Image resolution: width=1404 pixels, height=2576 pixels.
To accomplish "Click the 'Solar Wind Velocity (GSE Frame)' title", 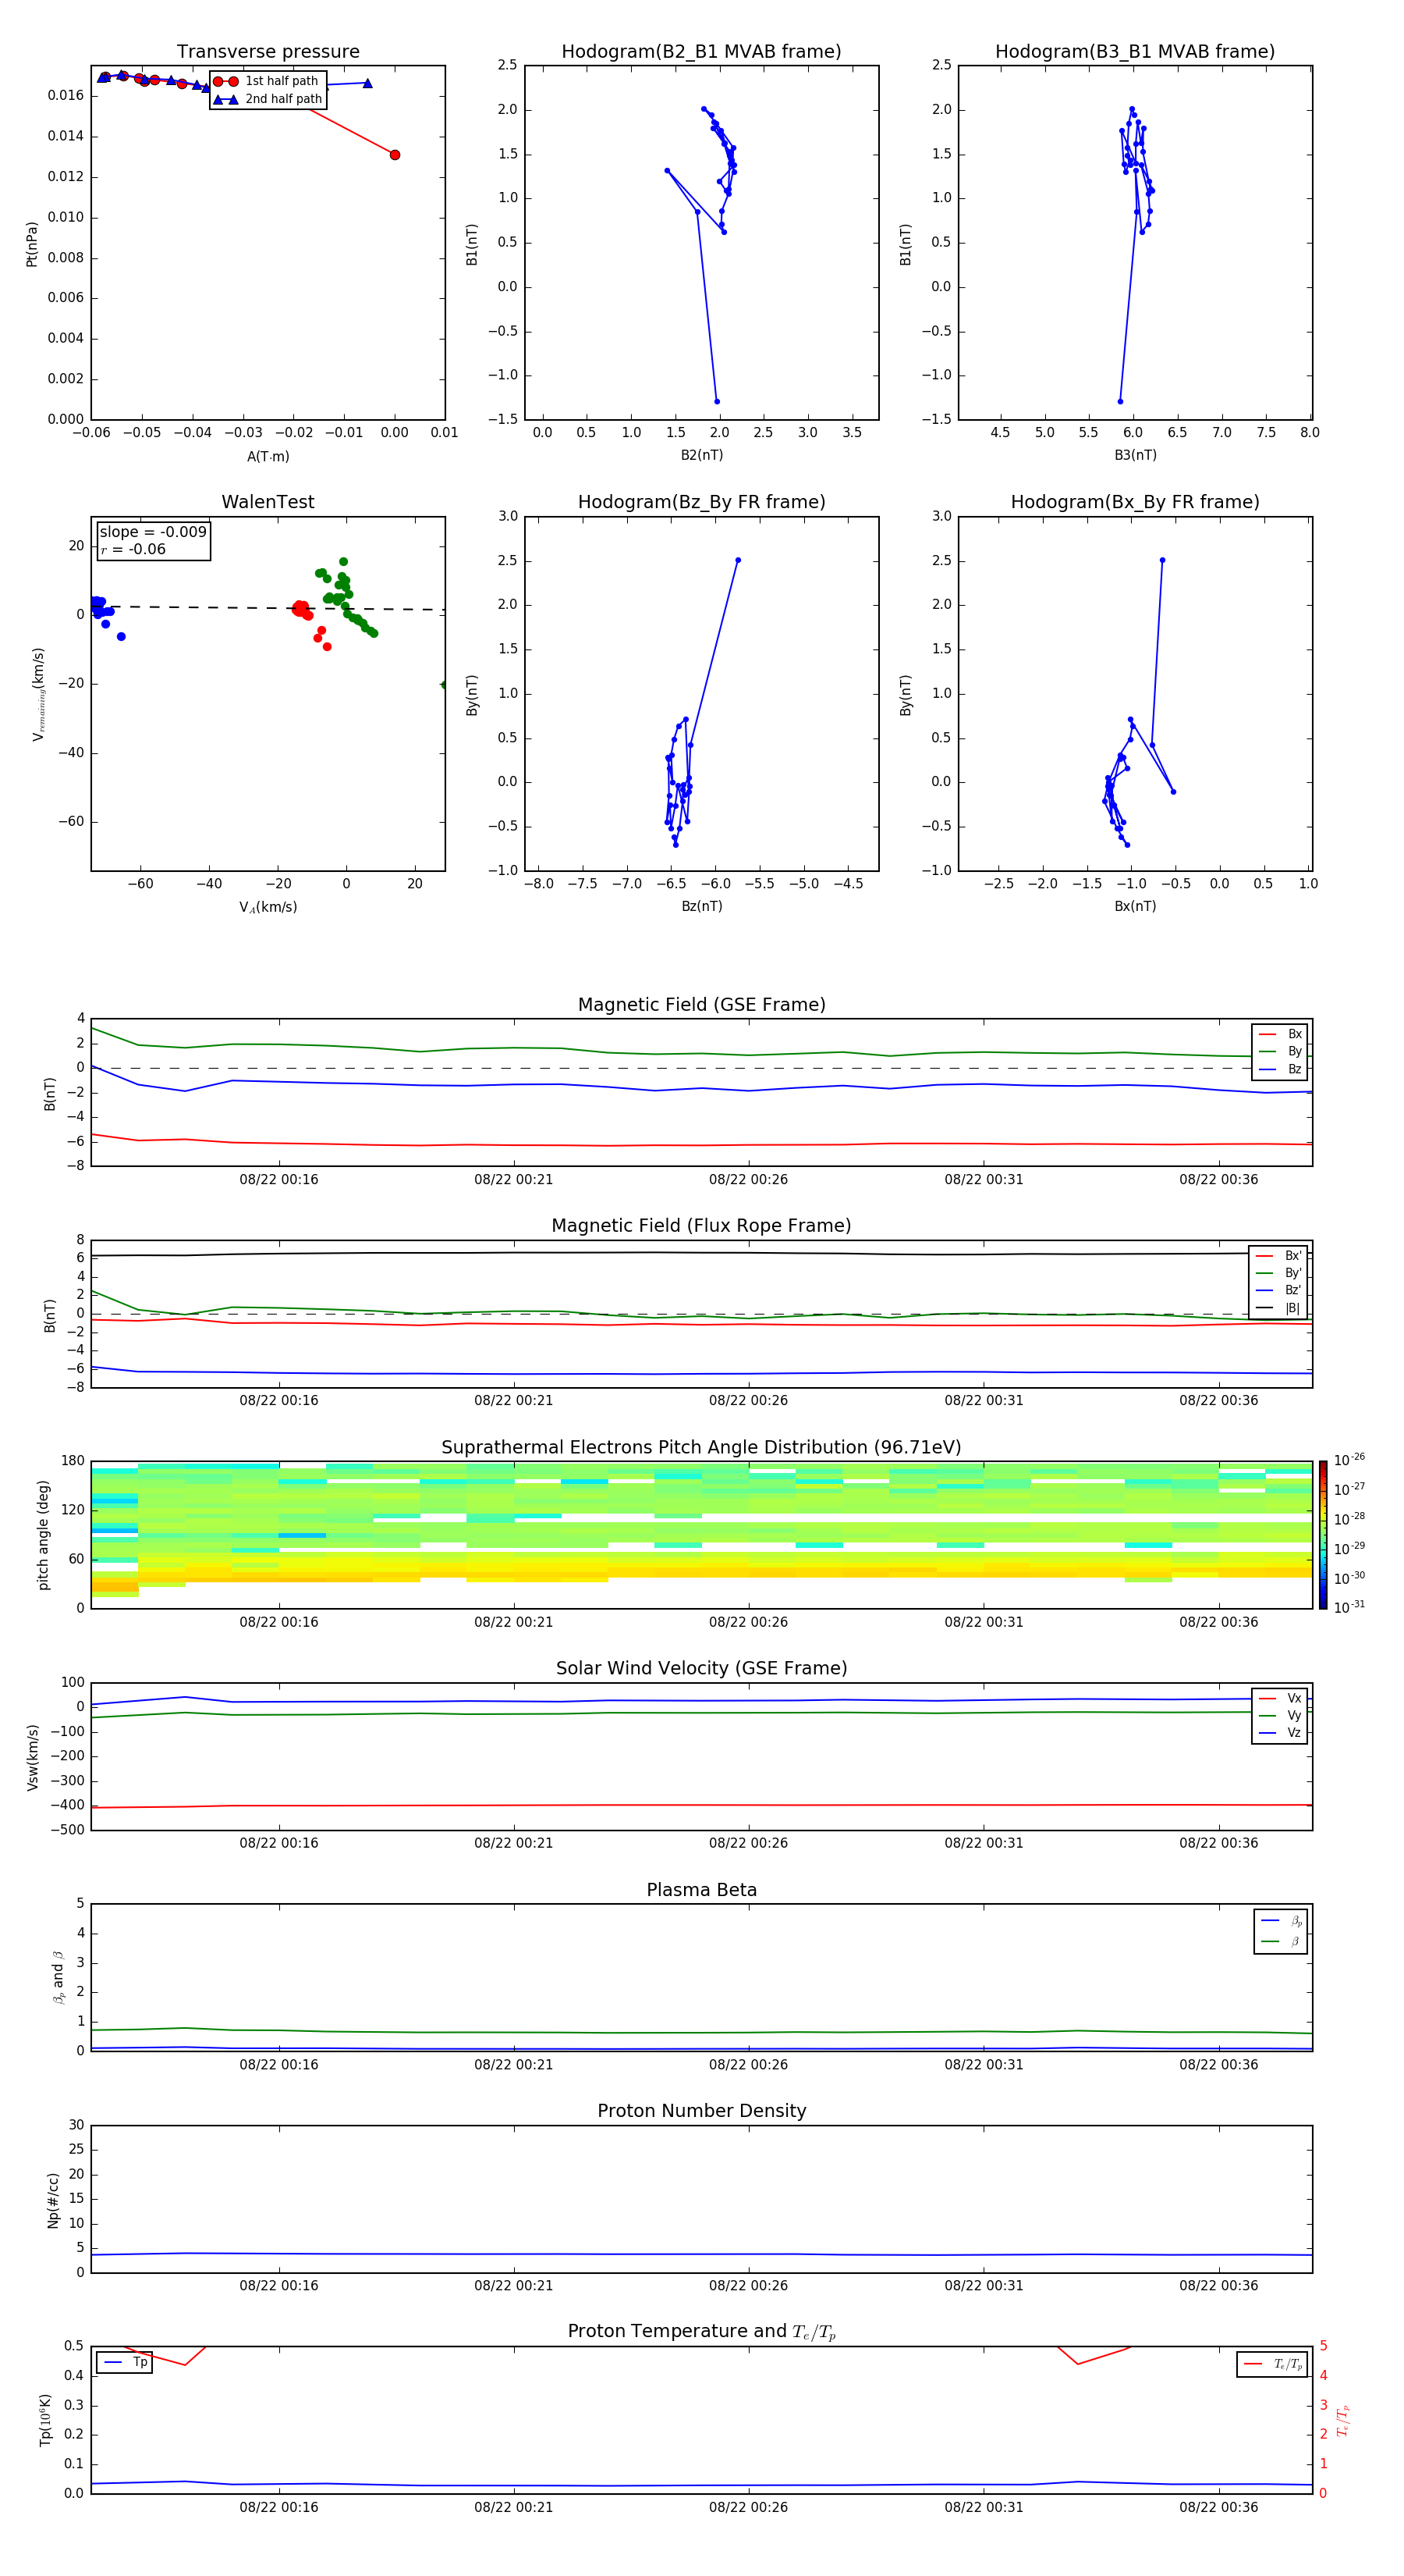I will pos(701,1668).
